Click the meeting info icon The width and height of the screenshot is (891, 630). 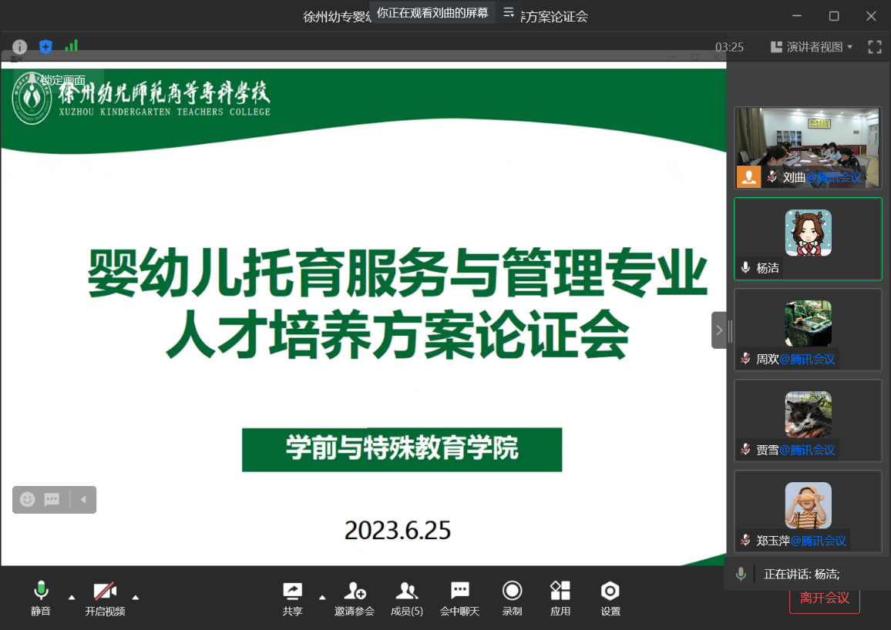pos(19,47)
